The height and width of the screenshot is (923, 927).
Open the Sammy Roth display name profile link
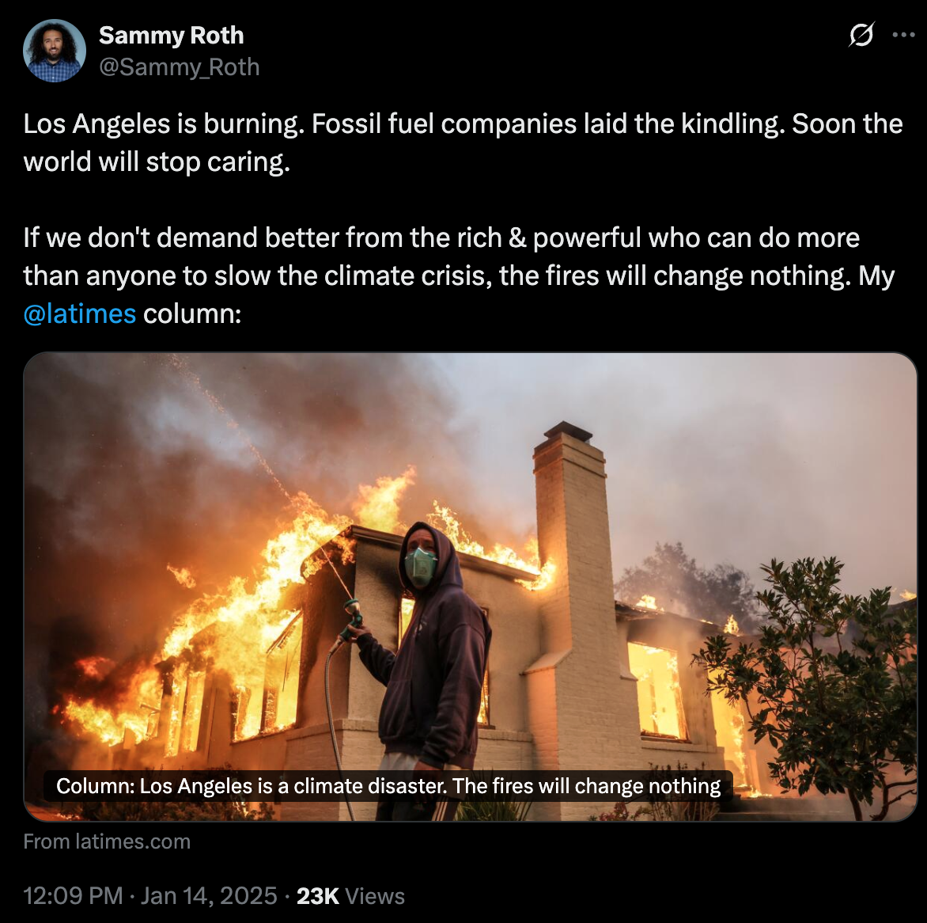tap(171, 36)
